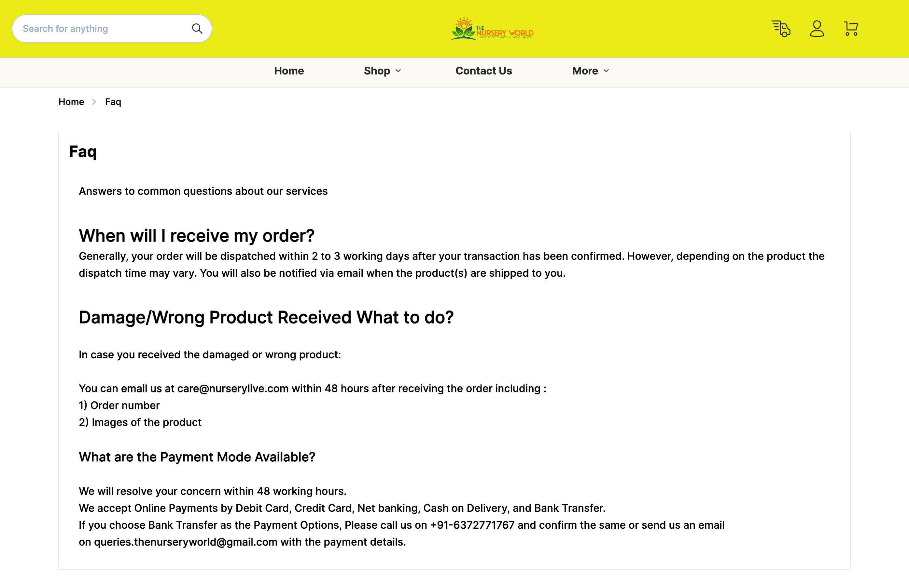The height and width of the screenshot is (582, 909).
Task: Click the Faq breadcrumb label
Action: [x=113, y=102]
